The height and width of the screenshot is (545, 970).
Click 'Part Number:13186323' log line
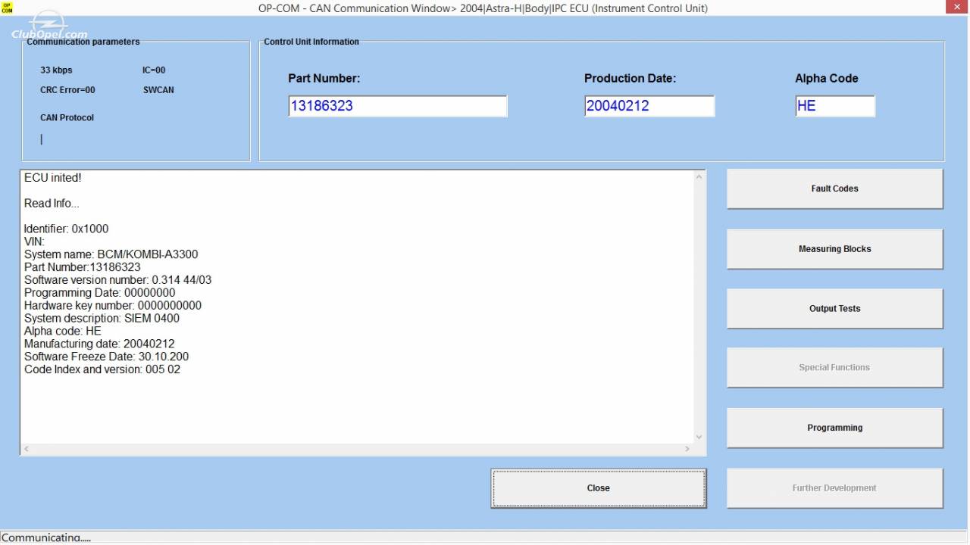(x=83, y=267)
